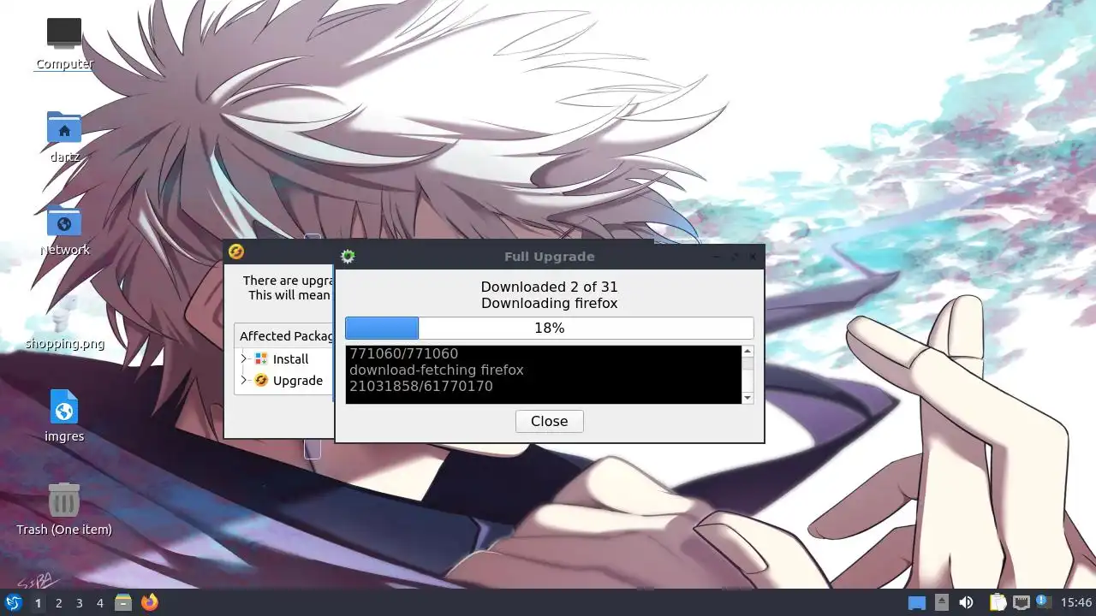1096x616 pixels.
Task: Select the Upgrade package group icon
Action: pyautogui.click(x=261, y=381)
